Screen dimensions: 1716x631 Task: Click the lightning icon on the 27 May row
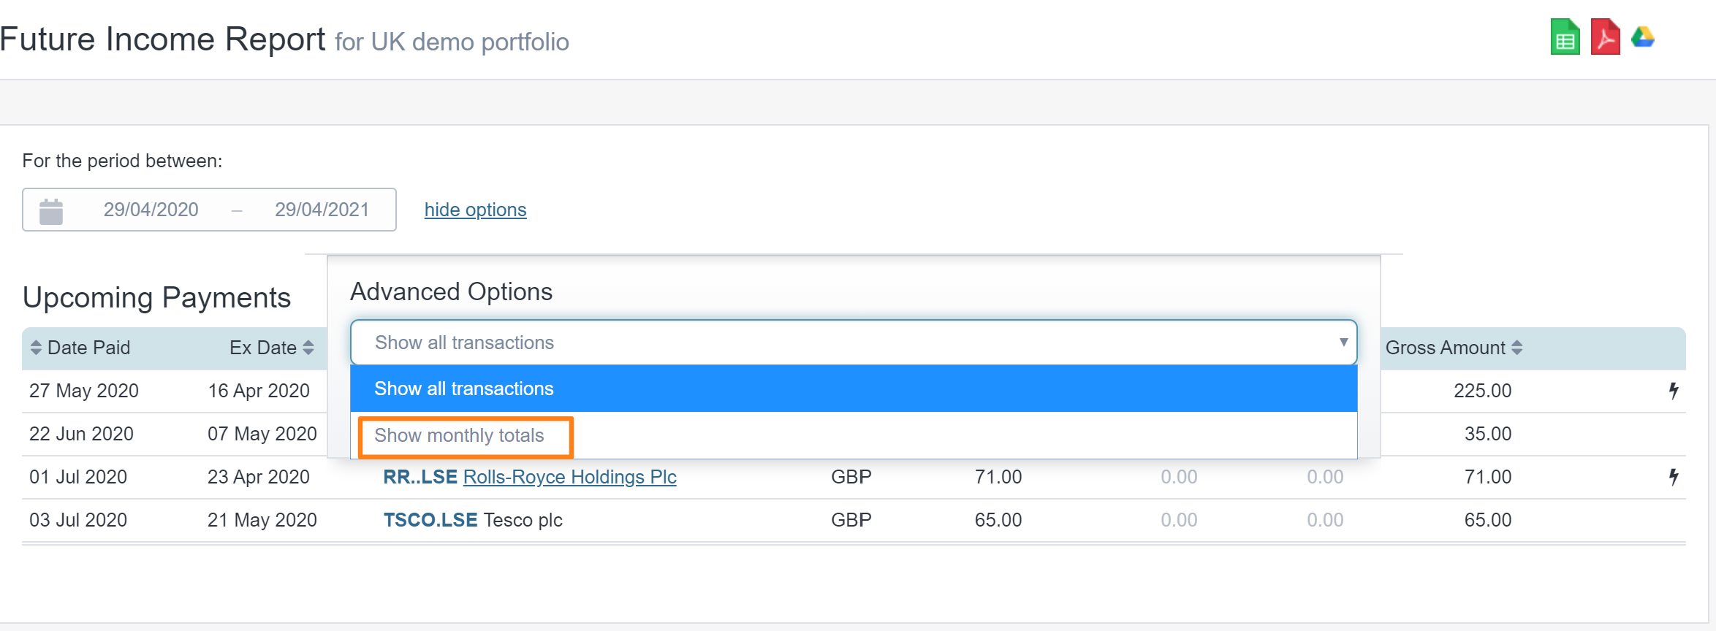pyautogui.click(x=1673, y=391)
